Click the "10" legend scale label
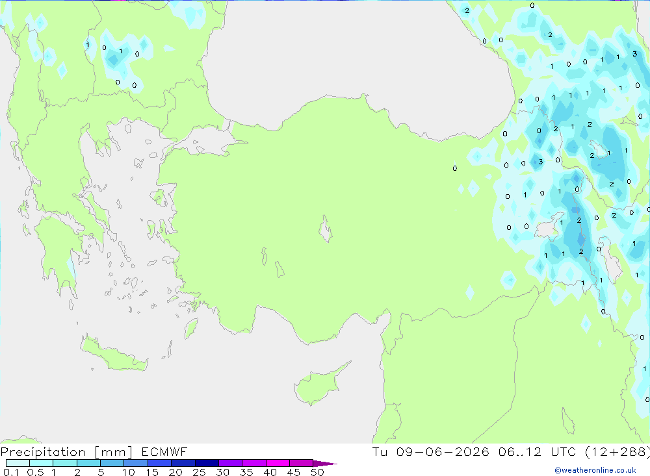 pyautogui.click(x=129, y=472)
